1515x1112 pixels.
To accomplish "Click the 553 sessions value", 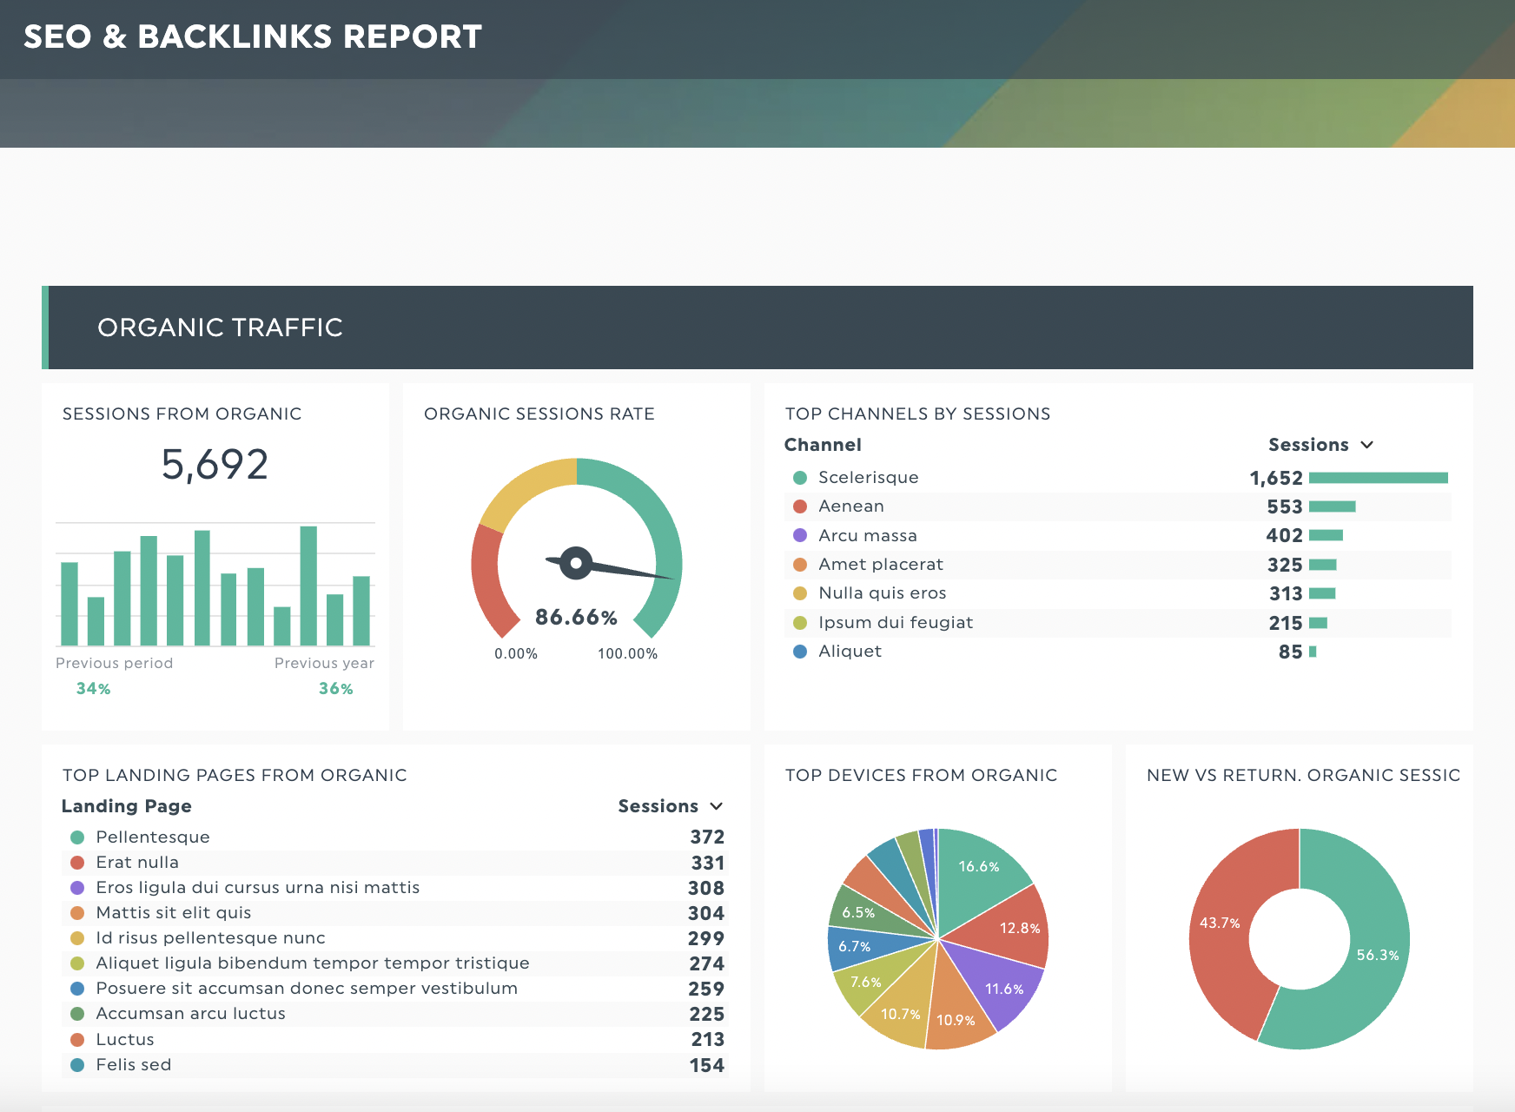I will (1285, 506).
